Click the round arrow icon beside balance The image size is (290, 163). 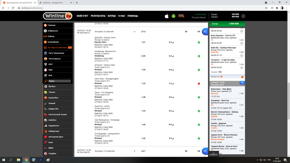point(243,16)
